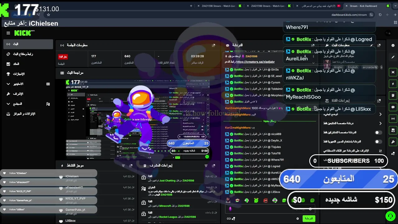This screenshot has height=224, width=398.
Task: Open the green support headset bubble
Action: (390, 216)
